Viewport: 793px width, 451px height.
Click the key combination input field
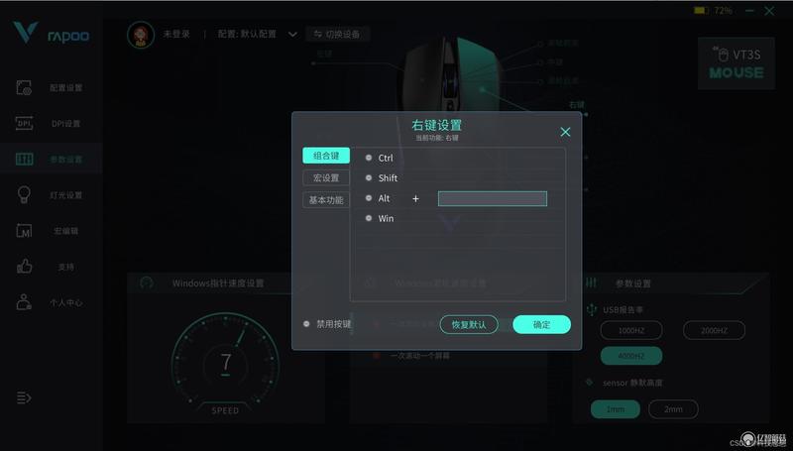pos(493,198)
